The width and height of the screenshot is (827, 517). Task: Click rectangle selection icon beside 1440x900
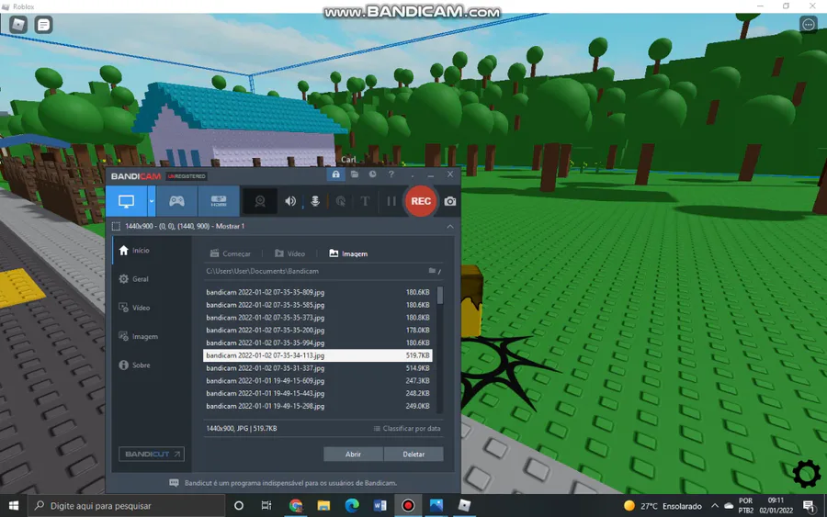[116, 226]
